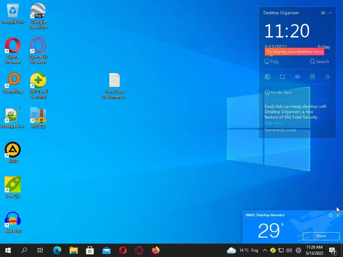Collapse the Desktop Organizer panel
The width and height of the screenshot is (343, 257).
point(330,13)
